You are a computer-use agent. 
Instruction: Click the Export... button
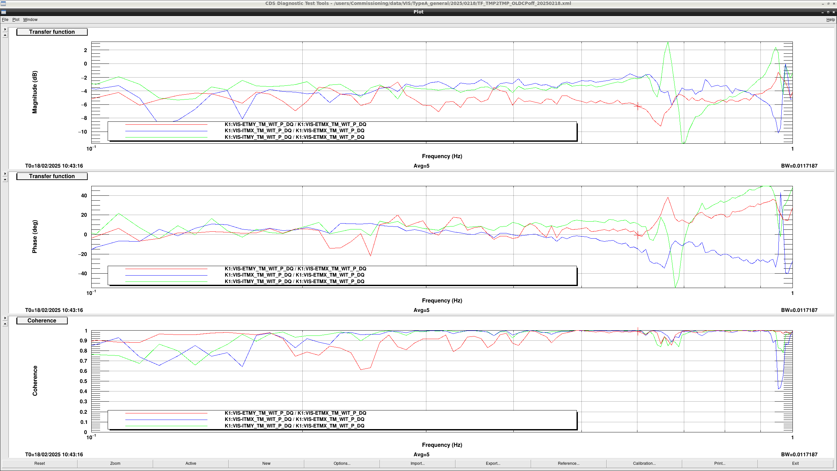pos(493,463)
